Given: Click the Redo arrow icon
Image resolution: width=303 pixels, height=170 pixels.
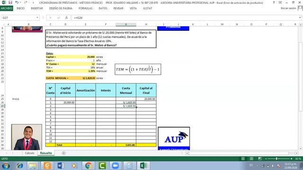Looking at the screenshot, I should point(25,3).
